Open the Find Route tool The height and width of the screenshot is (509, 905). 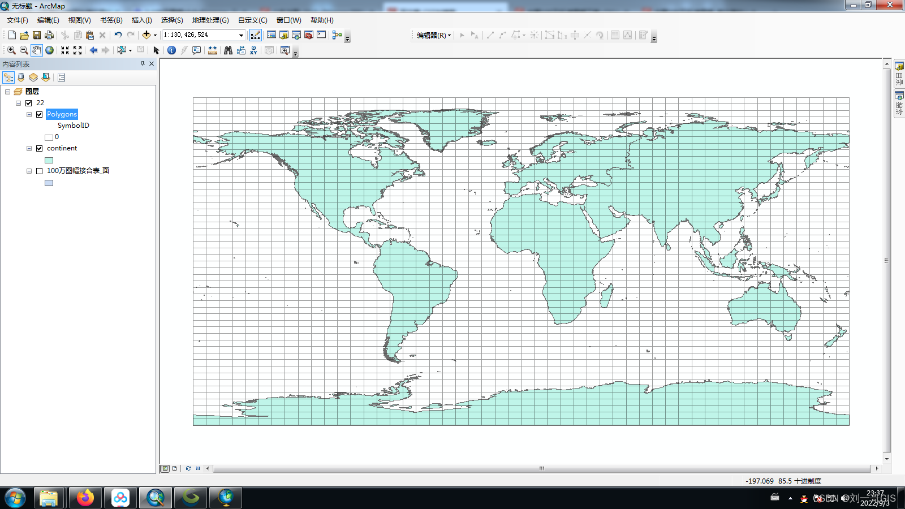coord(241,50)
